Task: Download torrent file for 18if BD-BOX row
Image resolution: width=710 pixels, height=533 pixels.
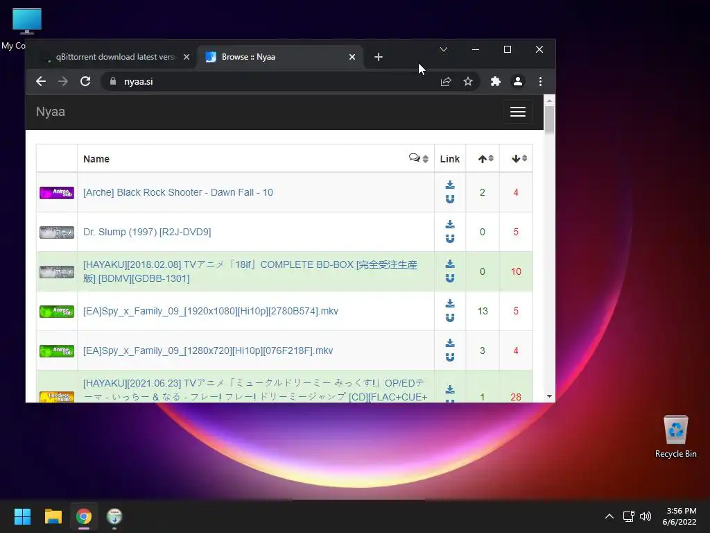Action: point(449,264)
